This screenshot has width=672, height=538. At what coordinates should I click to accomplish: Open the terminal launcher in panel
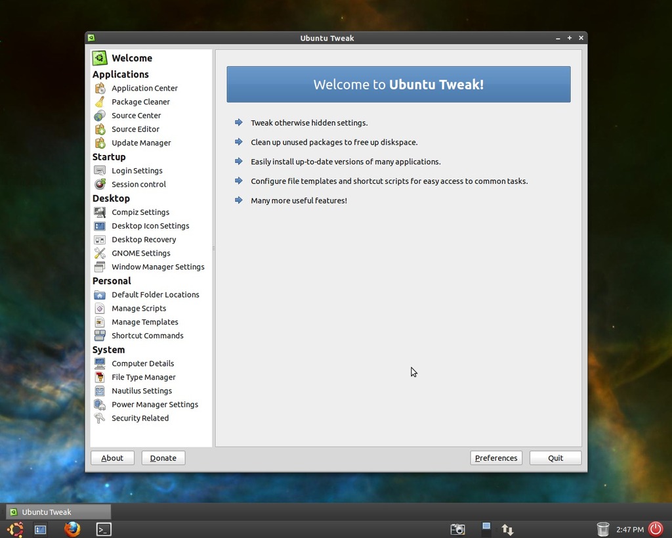[x=104, y=529]
